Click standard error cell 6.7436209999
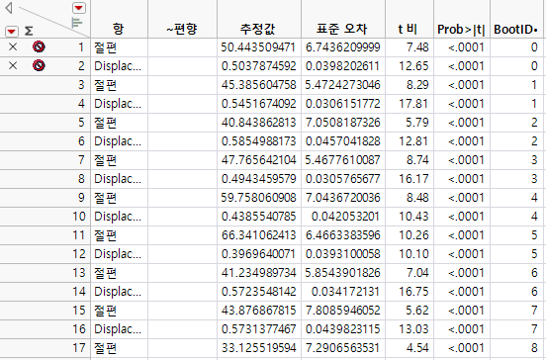Viewport: 546px width, 360px height. coord(342,47)
